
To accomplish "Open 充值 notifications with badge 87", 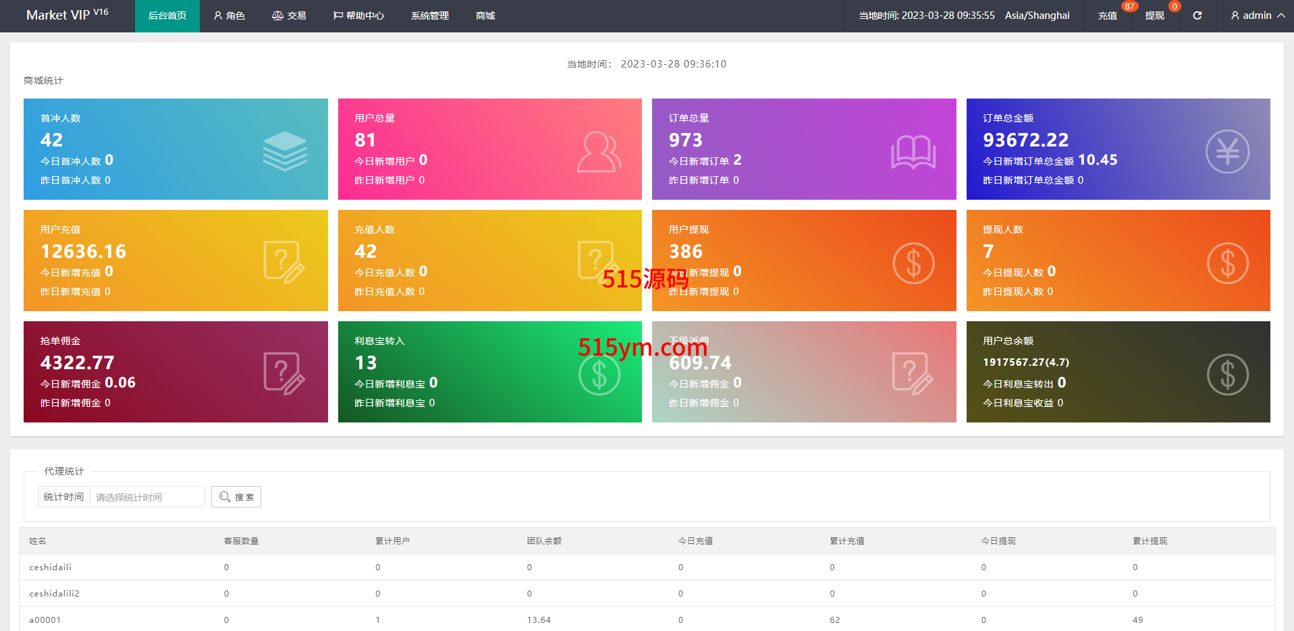I will pos(1107,16).
